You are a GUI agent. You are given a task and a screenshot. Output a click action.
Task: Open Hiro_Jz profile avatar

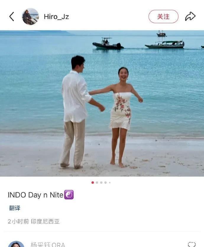click(x=30, y=17)
